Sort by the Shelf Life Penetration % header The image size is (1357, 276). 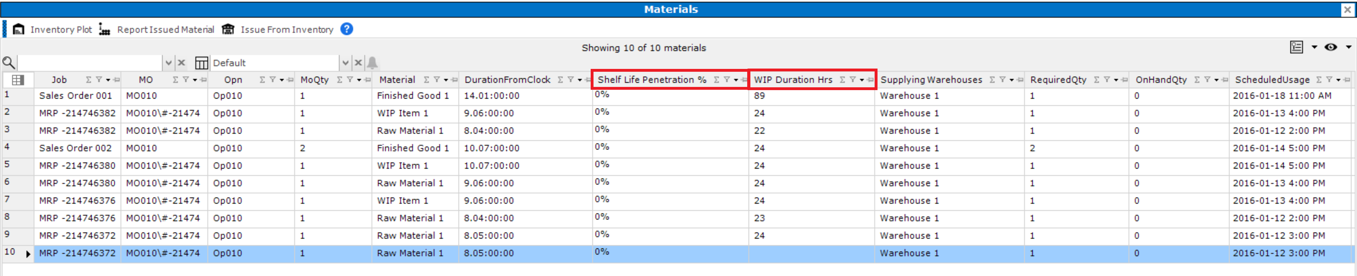click(652, 80)
